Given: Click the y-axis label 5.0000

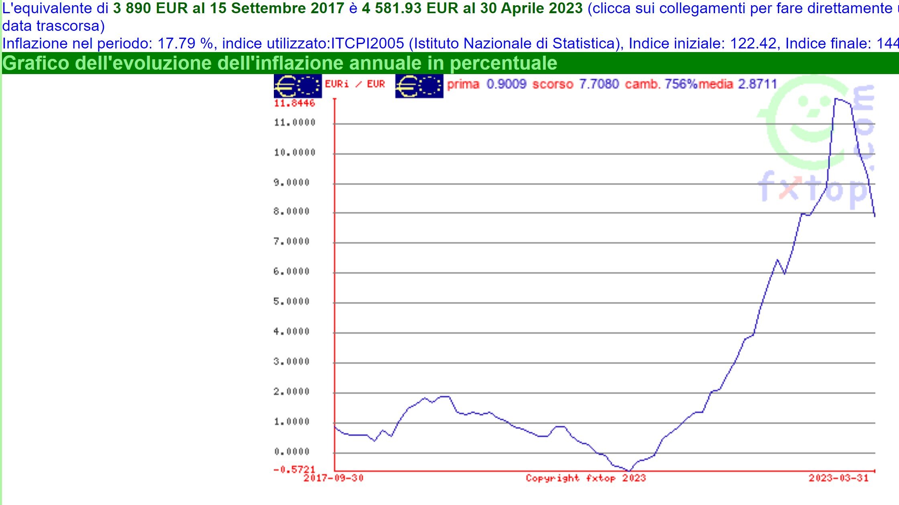Looking at the screenshot, I should [292, 302].
